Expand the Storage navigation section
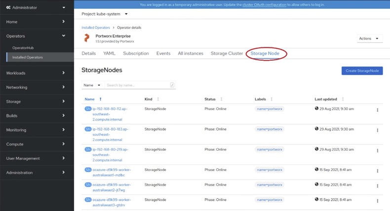Image resolution: width=390 pixels, height=211 pixels. coord(37,102)
